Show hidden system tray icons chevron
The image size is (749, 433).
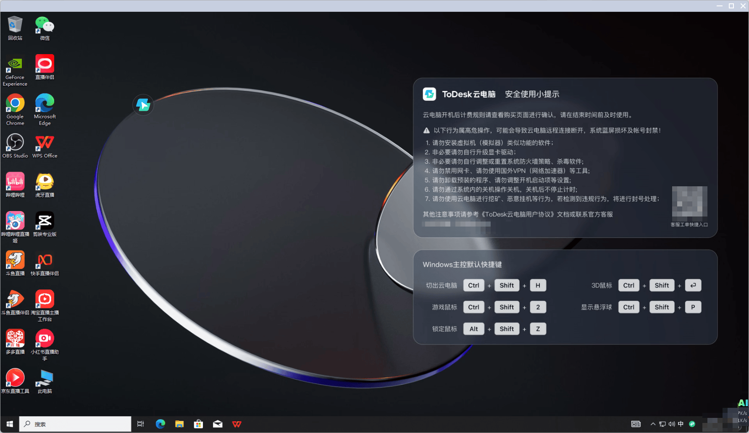click(653, 424)
